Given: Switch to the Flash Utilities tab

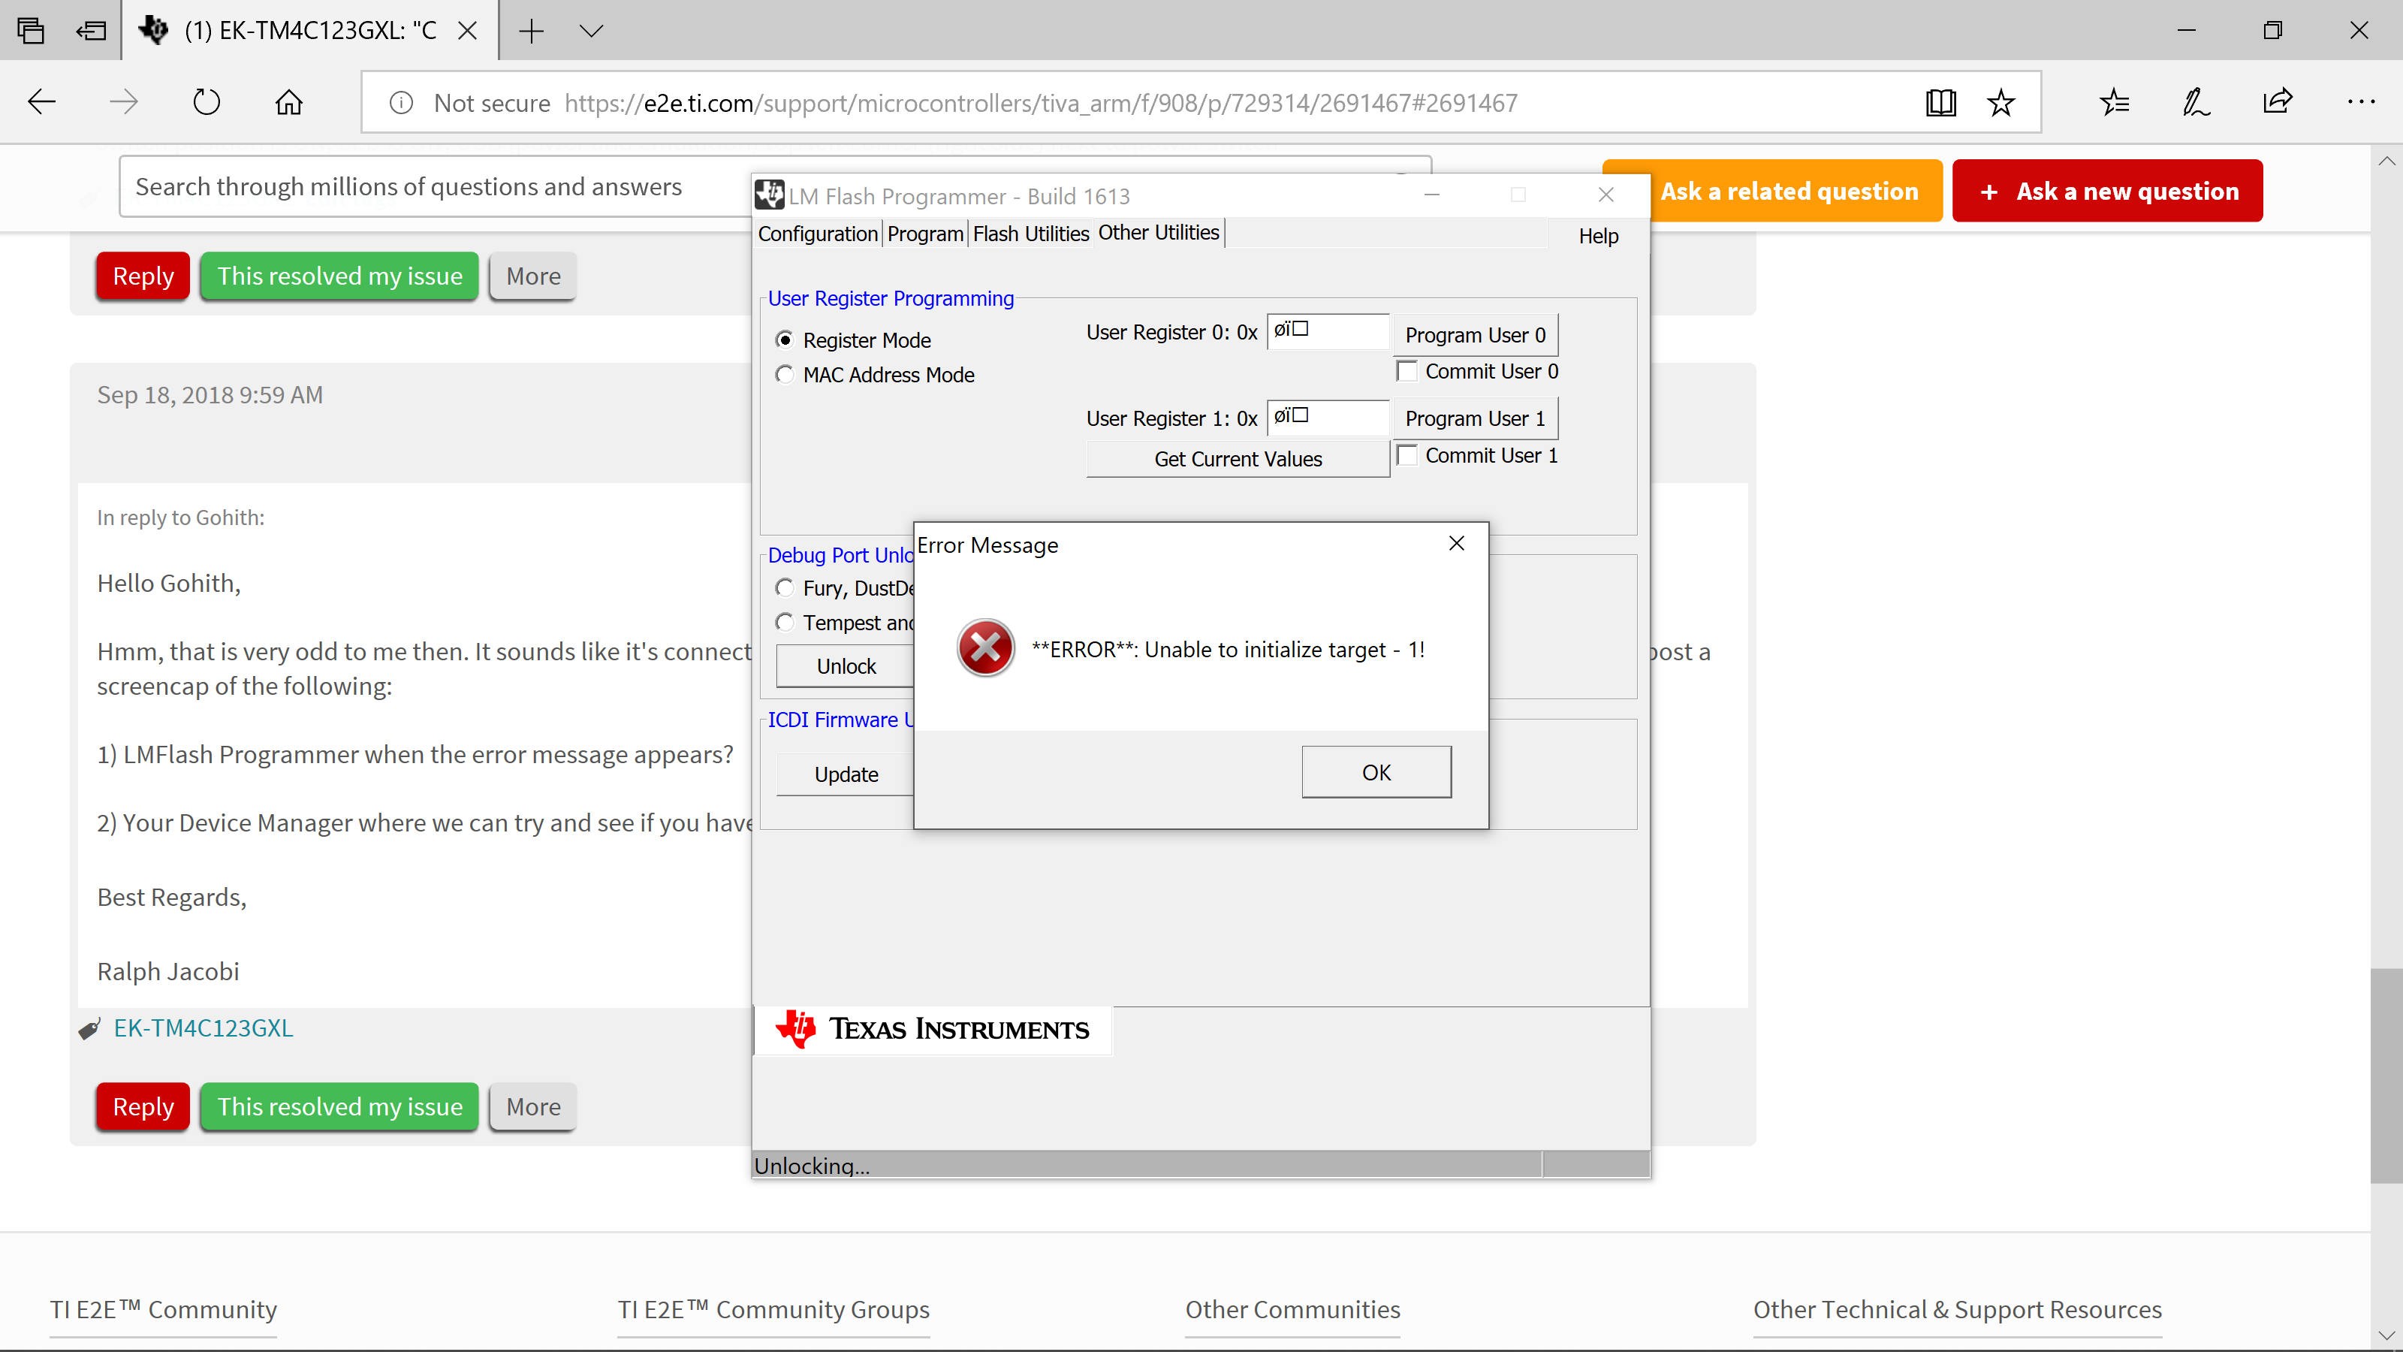Looking at the screenshot, I should (x=1031, y=234).
